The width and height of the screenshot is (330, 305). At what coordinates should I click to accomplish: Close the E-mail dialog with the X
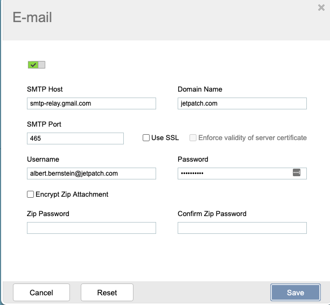tap(321, 8)
